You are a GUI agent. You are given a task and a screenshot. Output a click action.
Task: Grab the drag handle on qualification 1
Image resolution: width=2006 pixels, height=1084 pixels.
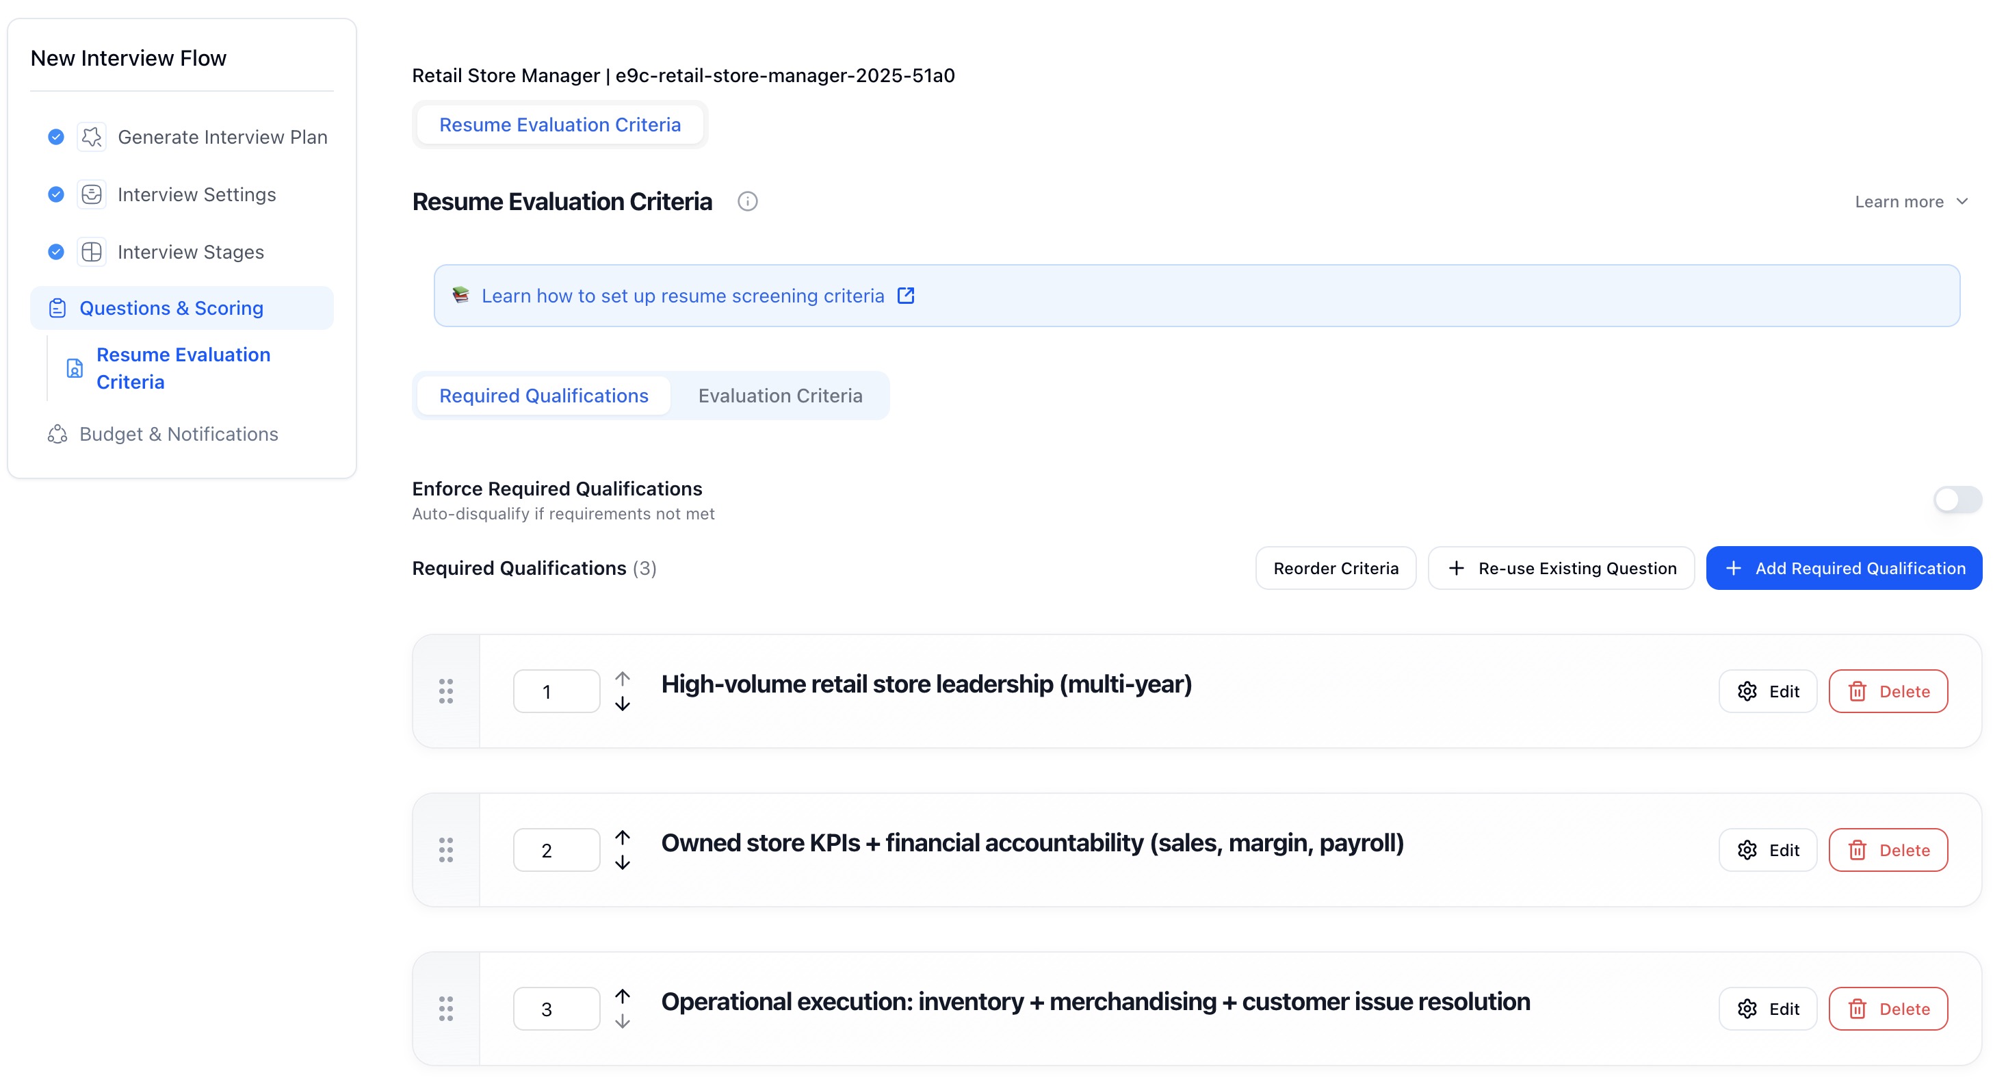tap(445, 691)
